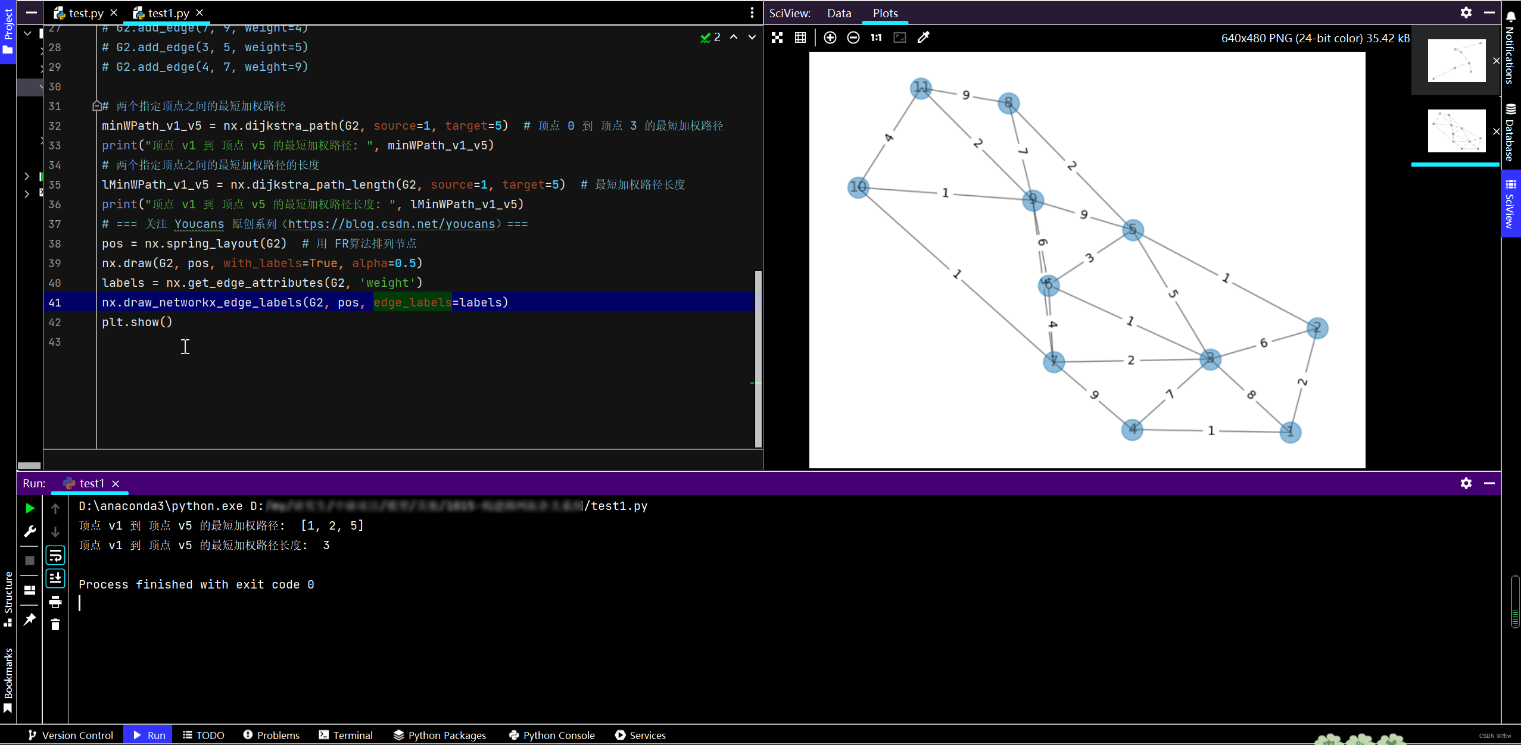Screen dimensions: 1521x745
Task: Hide the SciView panel with minimize icon
Action: point(1489,12)
